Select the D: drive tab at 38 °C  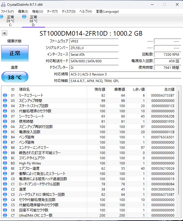point(34,21)
